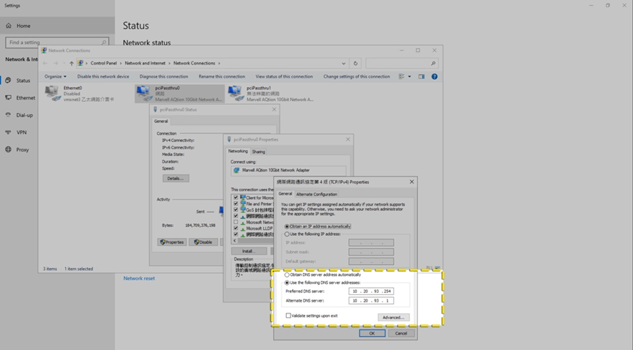Select the pciPassthru0 network adapter icon
633x350 pixels.
tap(145, 93)
